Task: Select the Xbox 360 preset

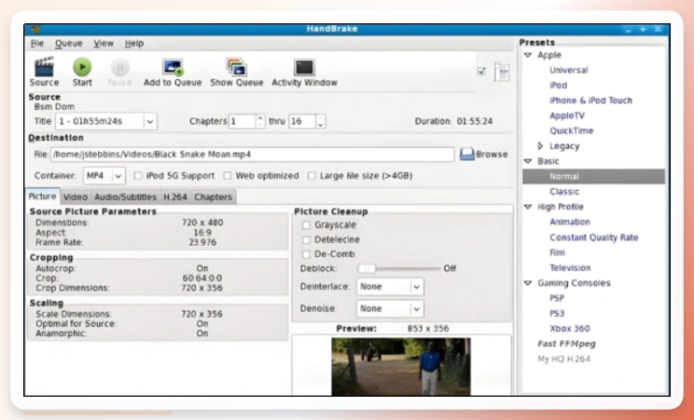Action: coord(570,329)
